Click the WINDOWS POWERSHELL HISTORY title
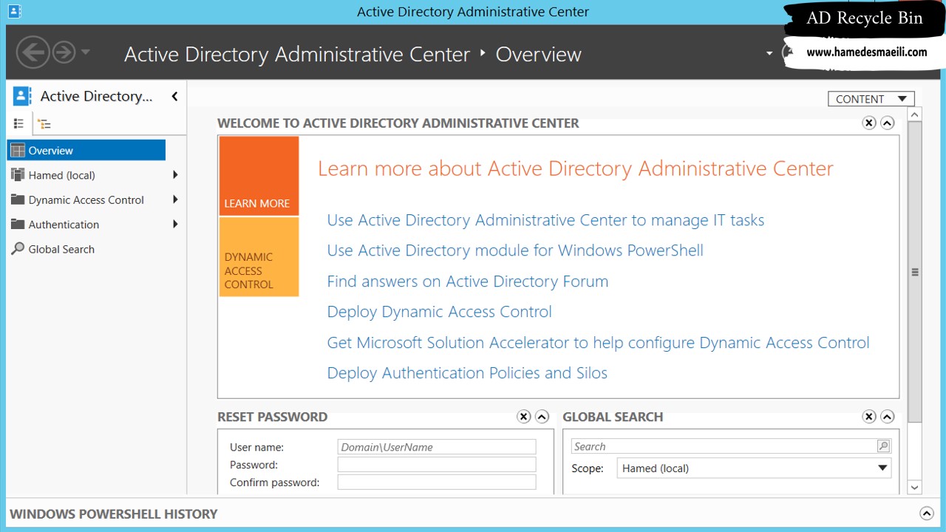The width and height of the screenshot is (946, 532). click(x=113, y=514)
